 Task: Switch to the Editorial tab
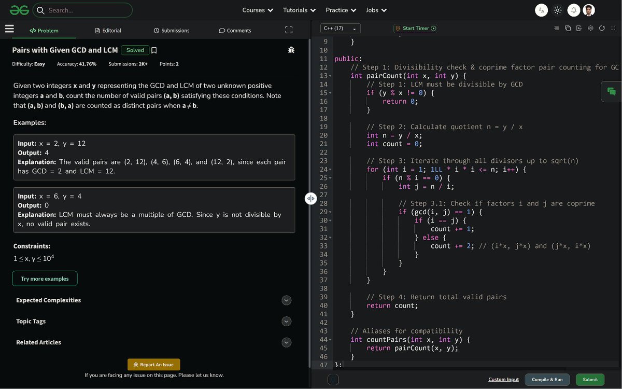click(108, 31)
